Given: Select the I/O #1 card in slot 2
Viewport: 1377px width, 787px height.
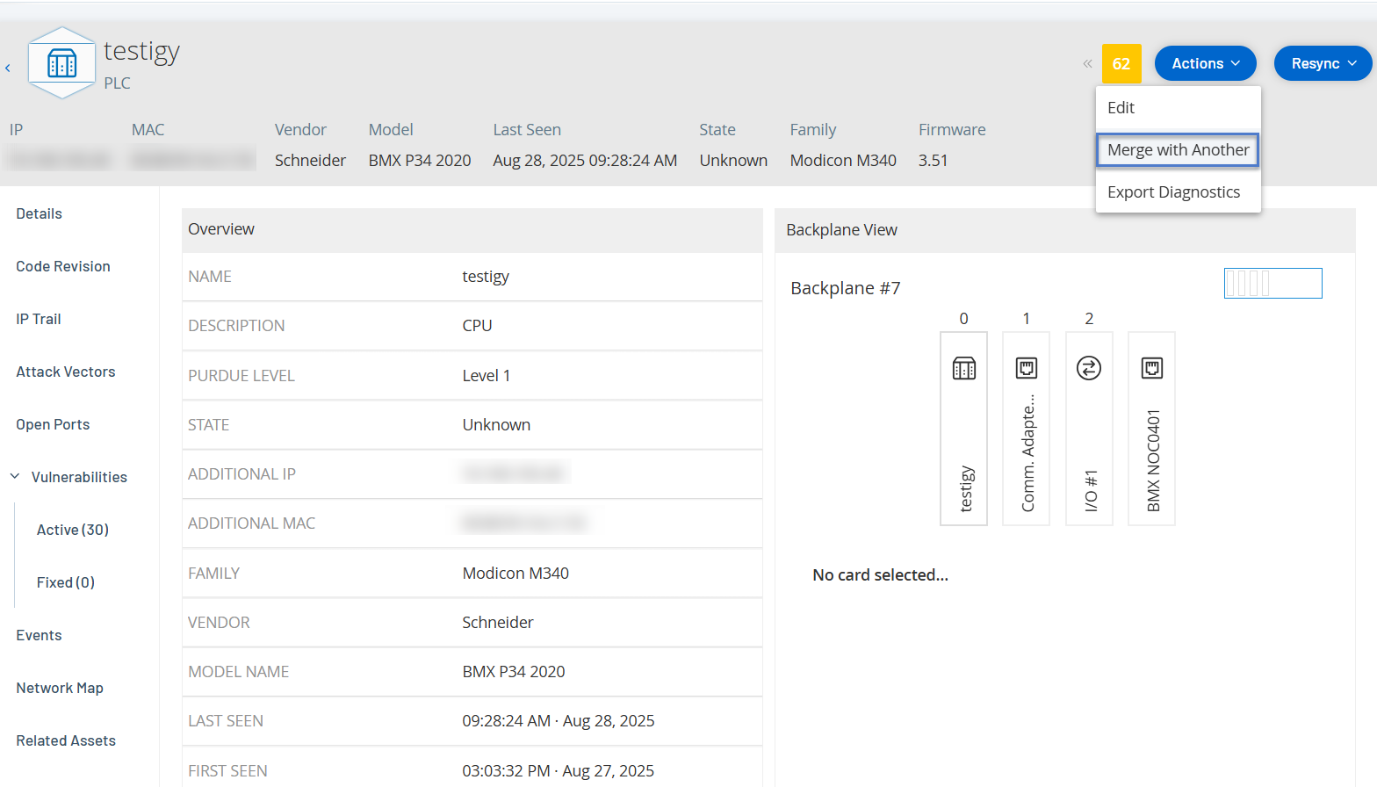Looking at the screenshot, I should [1089, 429].
